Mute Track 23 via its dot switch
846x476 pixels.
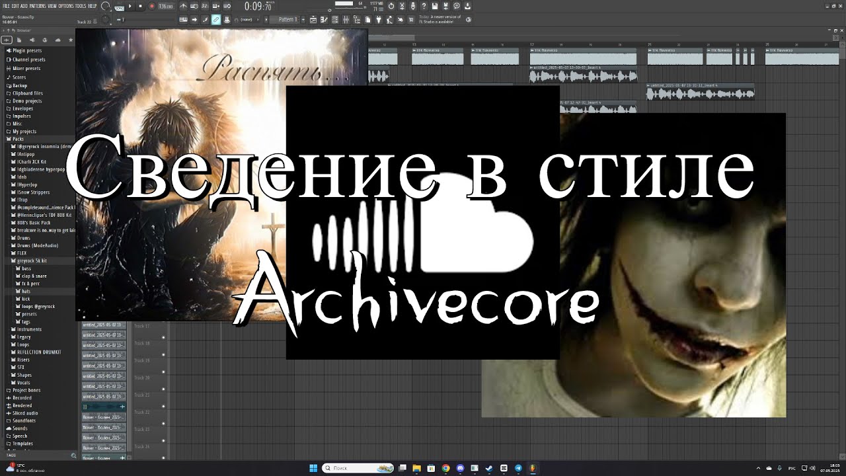pos(163,441)
